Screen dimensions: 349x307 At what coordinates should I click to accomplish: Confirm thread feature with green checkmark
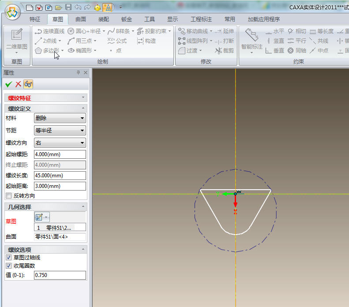tap(8, 84)
